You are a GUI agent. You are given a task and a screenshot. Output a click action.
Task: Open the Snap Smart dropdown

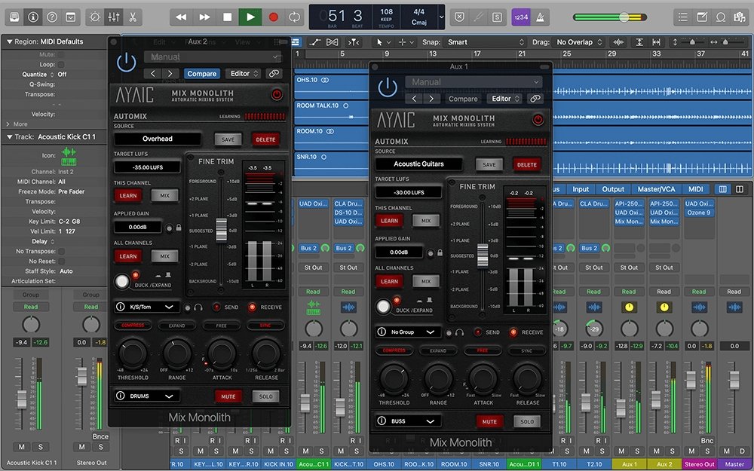tap(485, 42)
